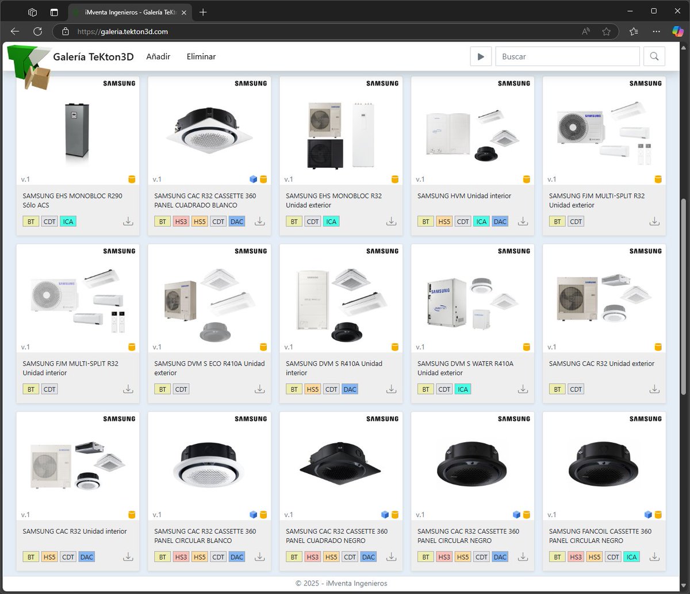The width and height of the screenshot is (690, 594).
Task: Download SAMSUNG DVM S ECO R410A Unidad exterior
Action: pyautogui.click(x=260, y=389)
